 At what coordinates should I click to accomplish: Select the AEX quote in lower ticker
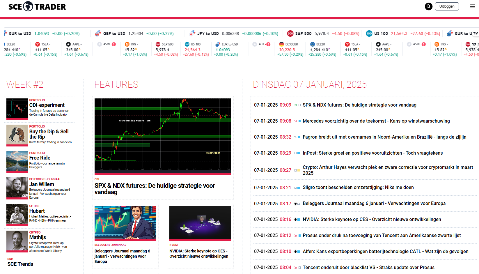[261, 44]
